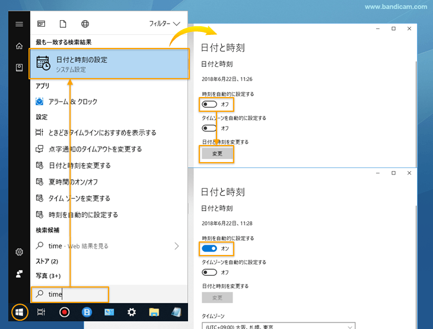Select the Documents filter icon
Viewport: 433px width, 329px height.
(x=63, y=24)
